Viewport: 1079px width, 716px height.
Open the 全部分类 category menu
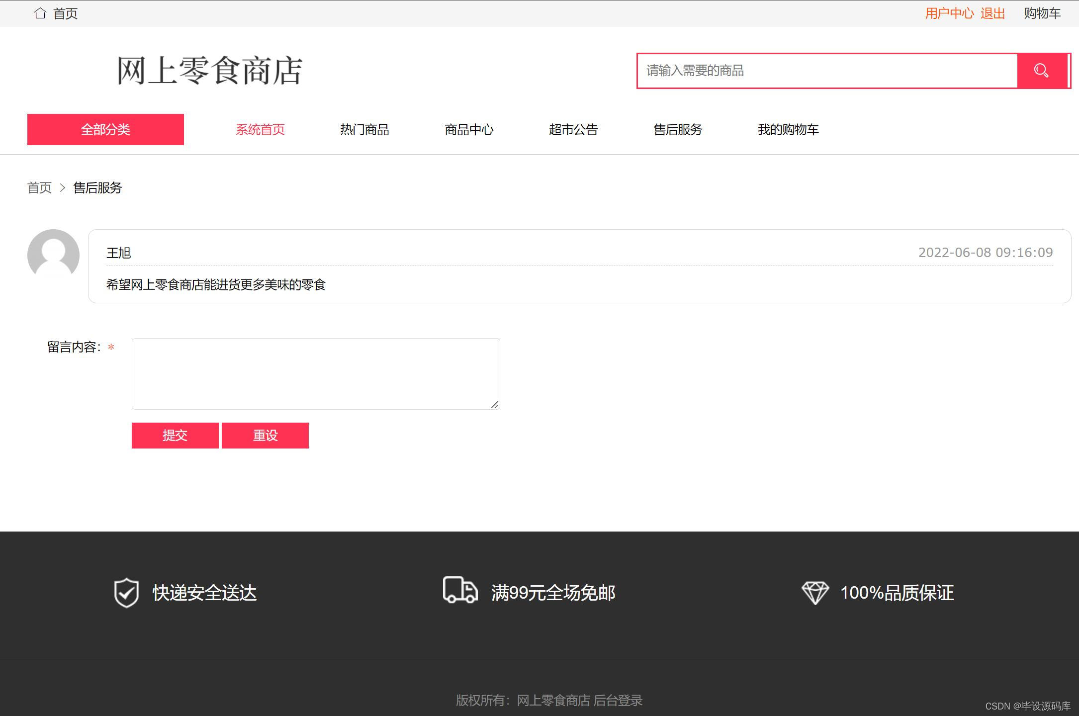point(105,129)
